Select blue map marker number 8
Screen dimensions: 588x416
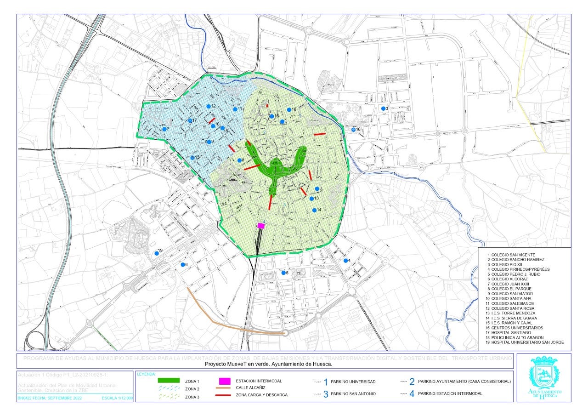click(239, 160)
